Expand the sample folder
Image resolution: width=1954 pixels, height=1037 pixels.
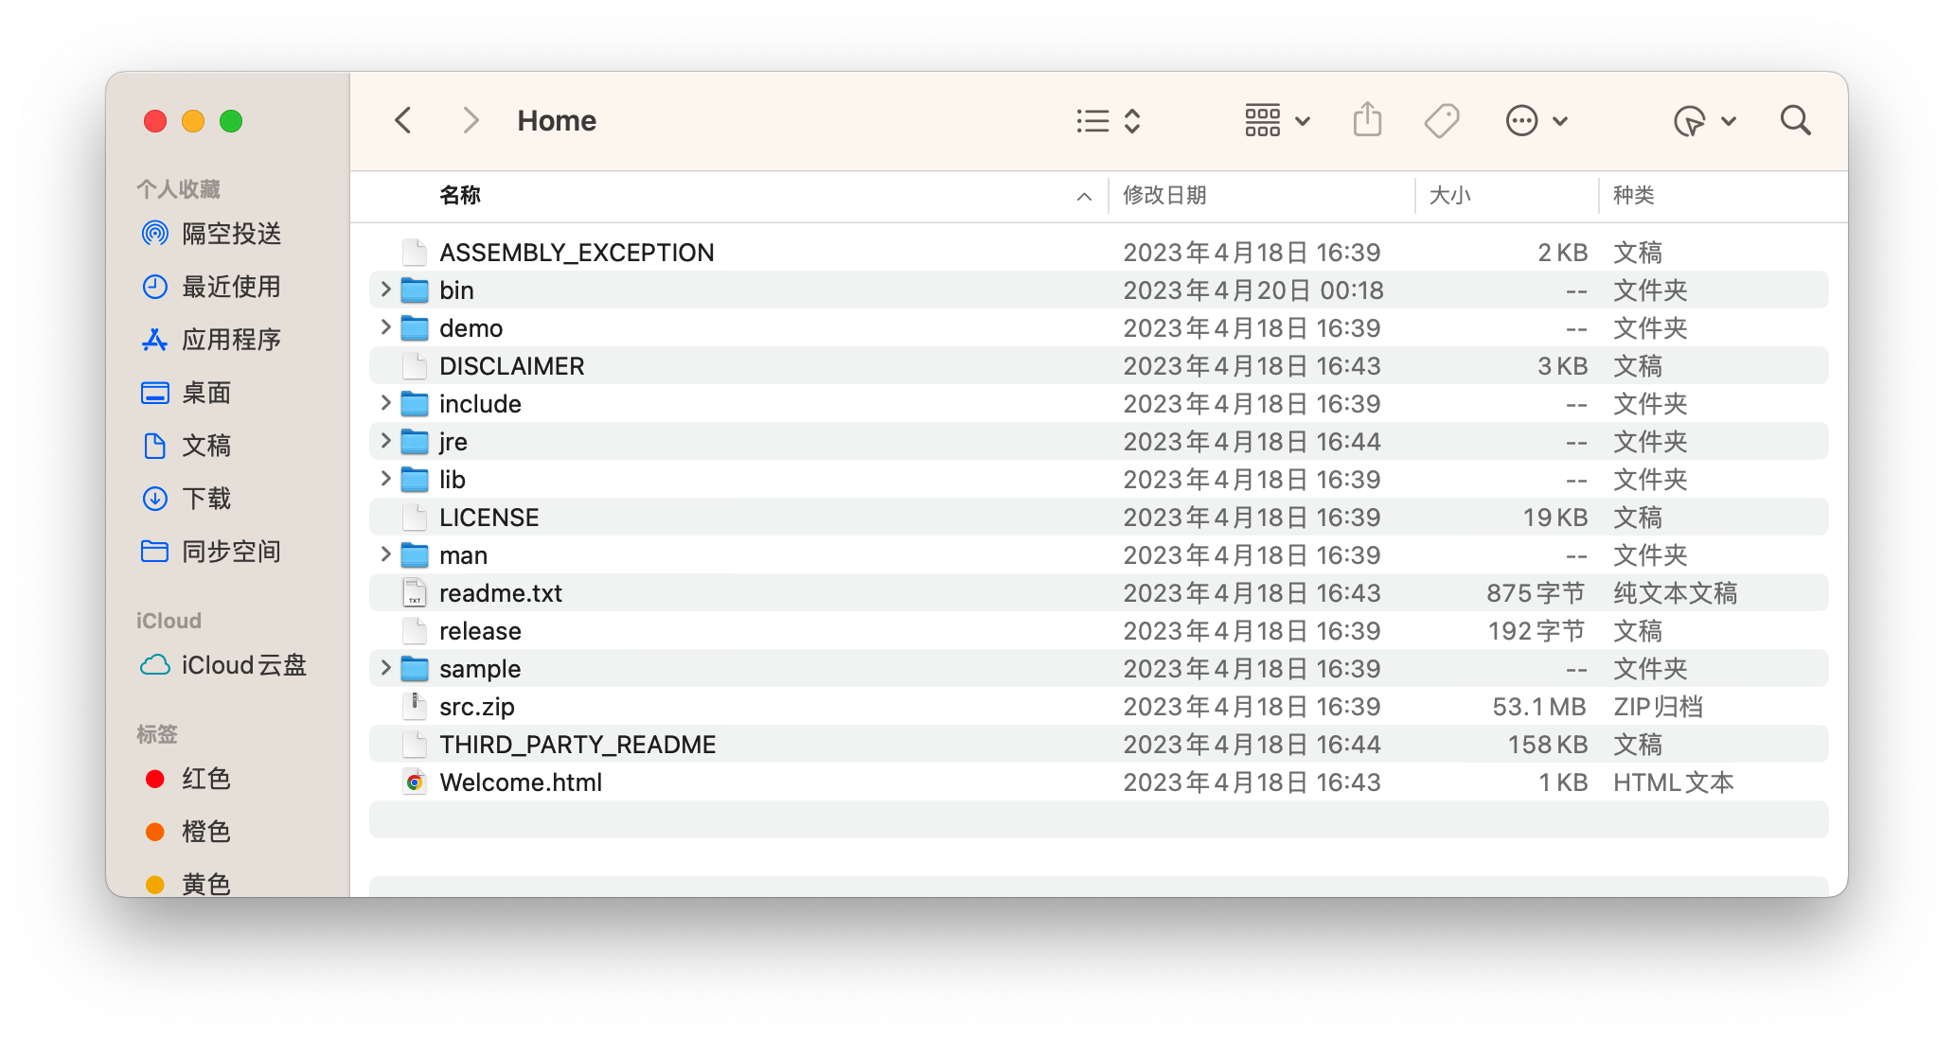[x=385, y=668]
